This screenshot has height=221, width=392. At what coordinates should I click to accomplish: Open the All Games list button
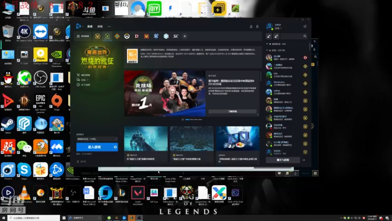[x=83, y=36]
